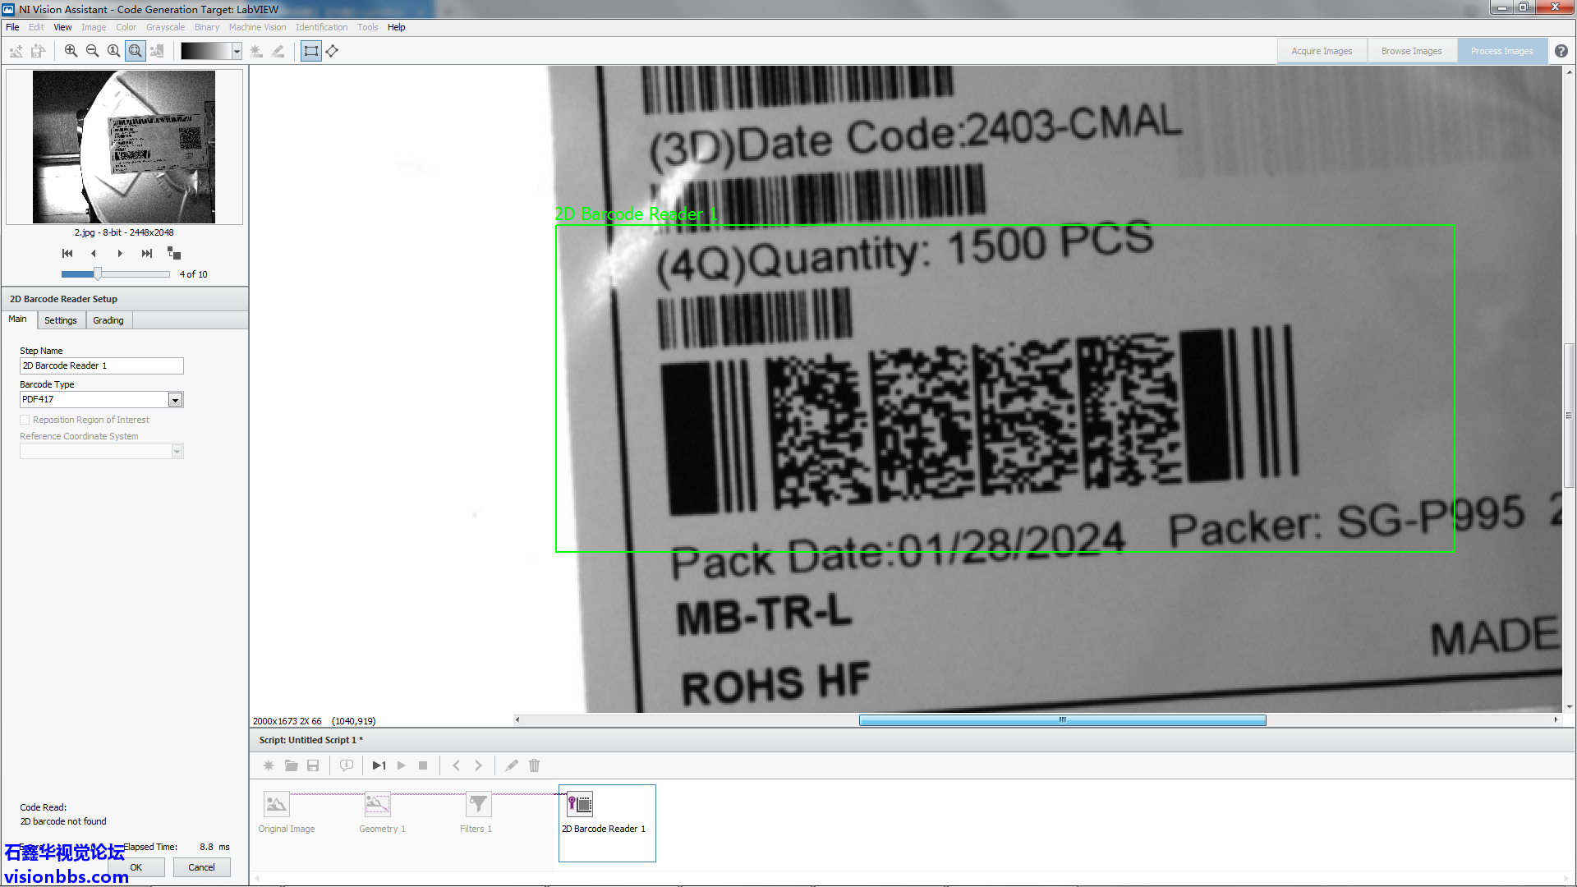Click the Zoom Out magnifier icon
The height and width of the screenshot is (887, 1577).
tap(92, 51)
